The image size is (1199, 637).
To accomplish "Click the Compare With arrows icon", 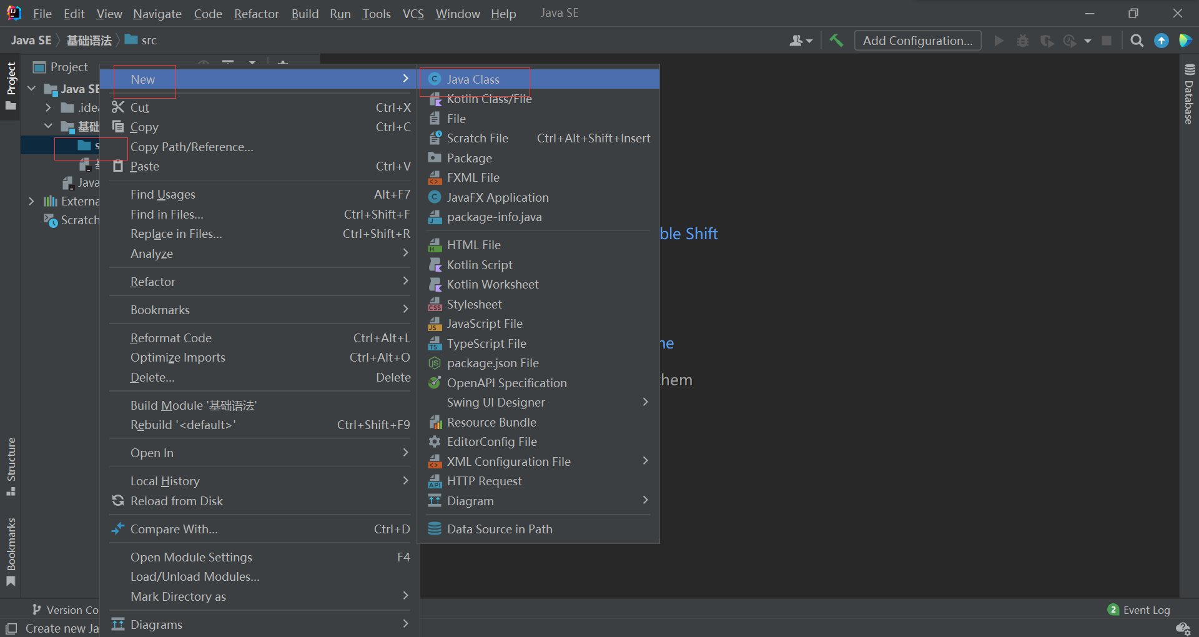I will coord(118,529).
